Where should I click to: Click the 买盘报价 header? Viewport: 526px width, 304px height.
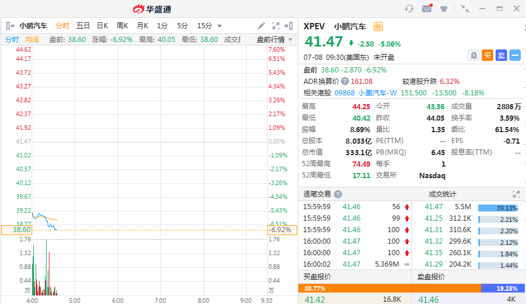tap(317, 277)
